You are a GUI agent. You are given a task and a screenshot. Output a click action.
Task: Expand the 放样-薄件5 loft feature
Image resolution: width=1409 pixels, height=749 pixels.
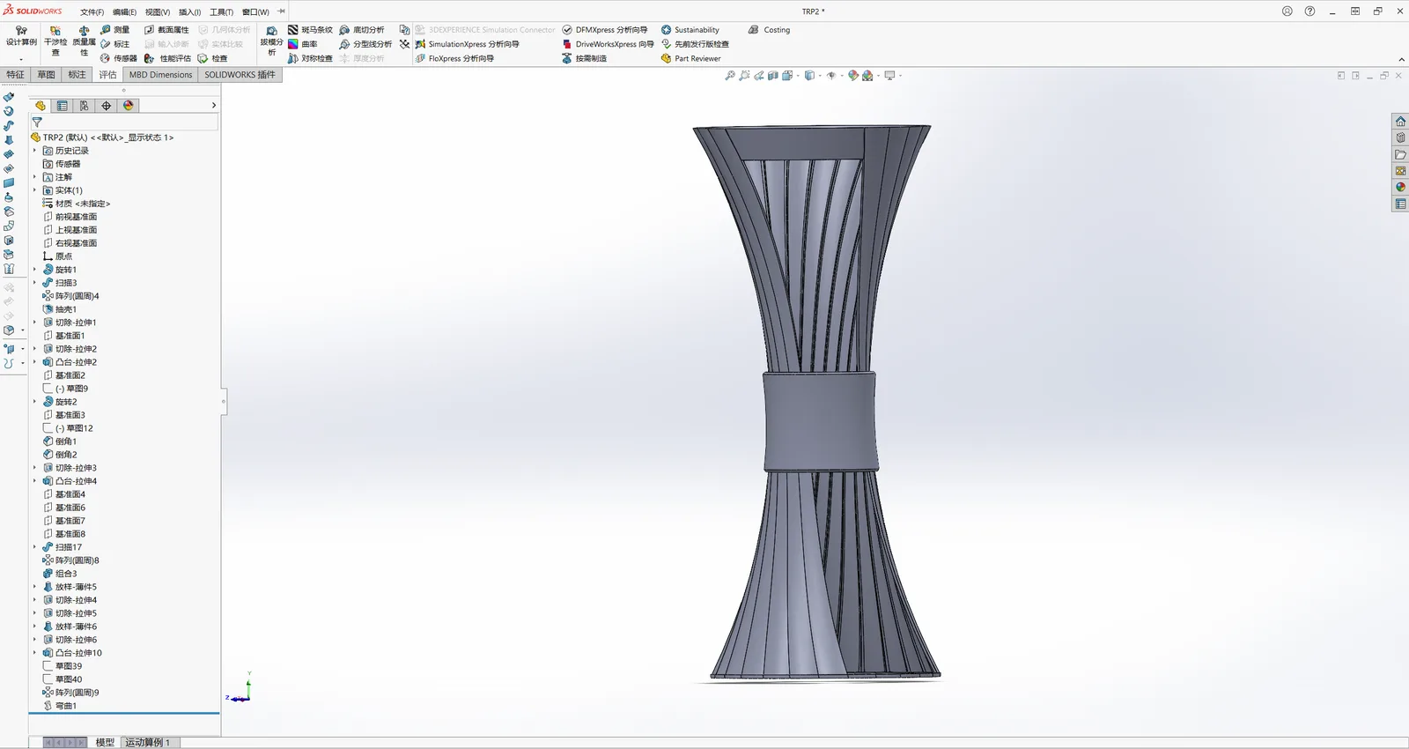click(35, 587)
